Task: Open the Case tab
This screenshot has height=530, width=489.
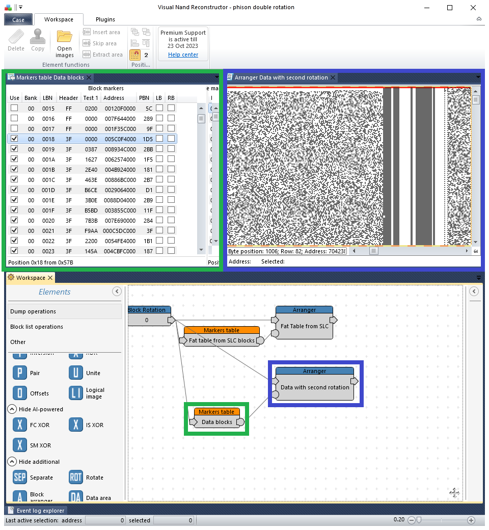Action: click(x=18, y=19)
